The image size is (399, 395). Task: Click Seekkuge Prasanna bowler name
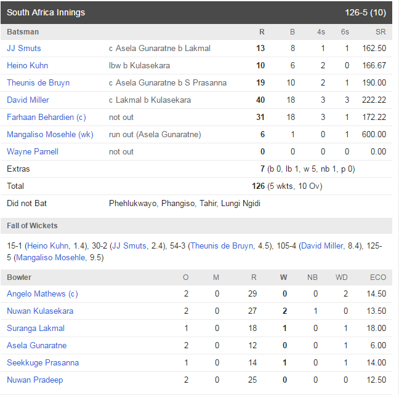pos(42,363)
